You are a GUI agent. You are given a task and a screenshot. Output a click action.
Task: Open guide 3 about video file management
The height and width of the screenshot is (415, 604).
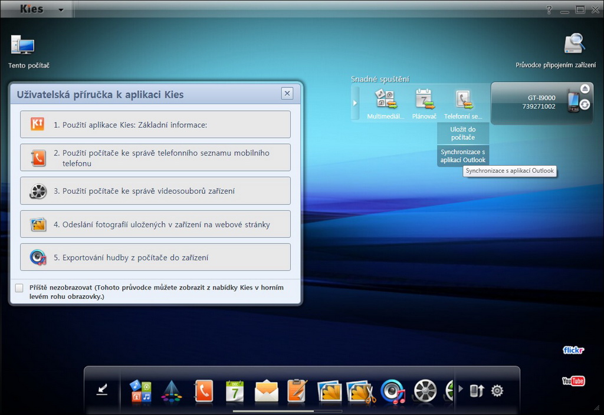[155, 190]
